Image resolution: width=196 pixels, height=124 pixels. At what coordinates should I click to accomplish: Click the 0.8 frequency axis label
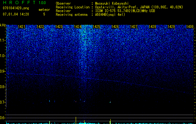(x=2, y=87)
